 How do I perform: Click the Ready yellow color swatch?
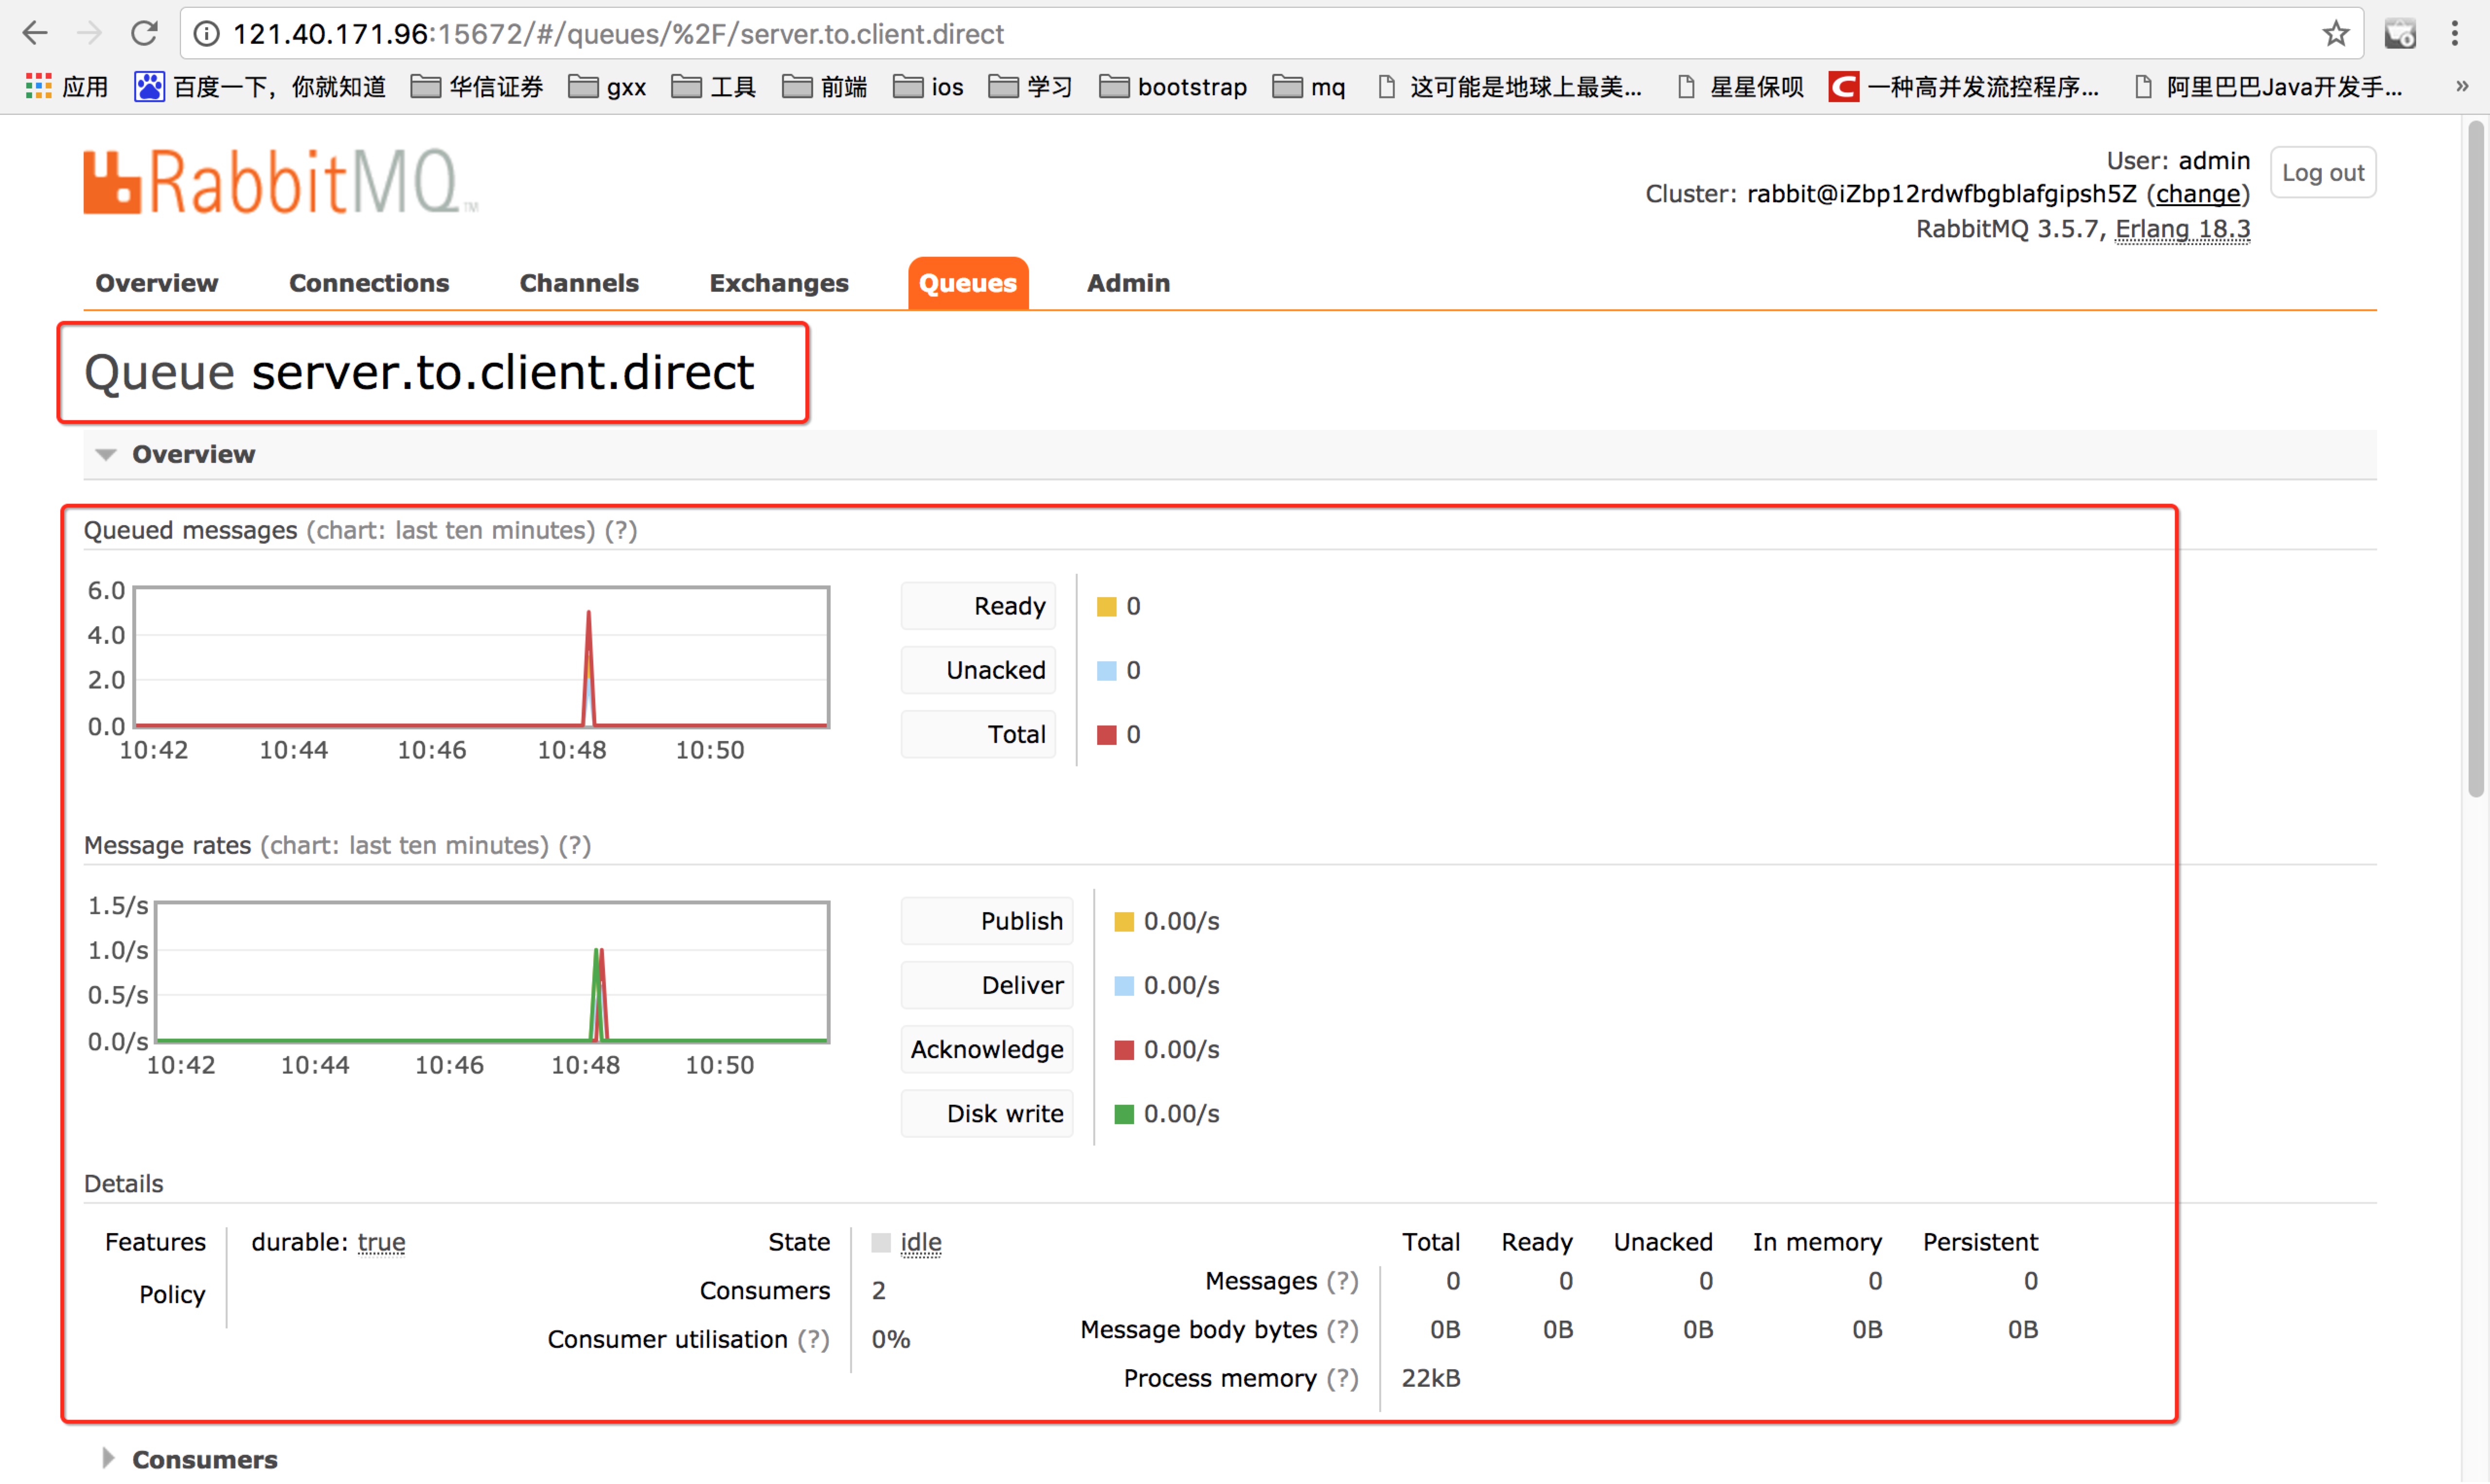(1106, 607)
